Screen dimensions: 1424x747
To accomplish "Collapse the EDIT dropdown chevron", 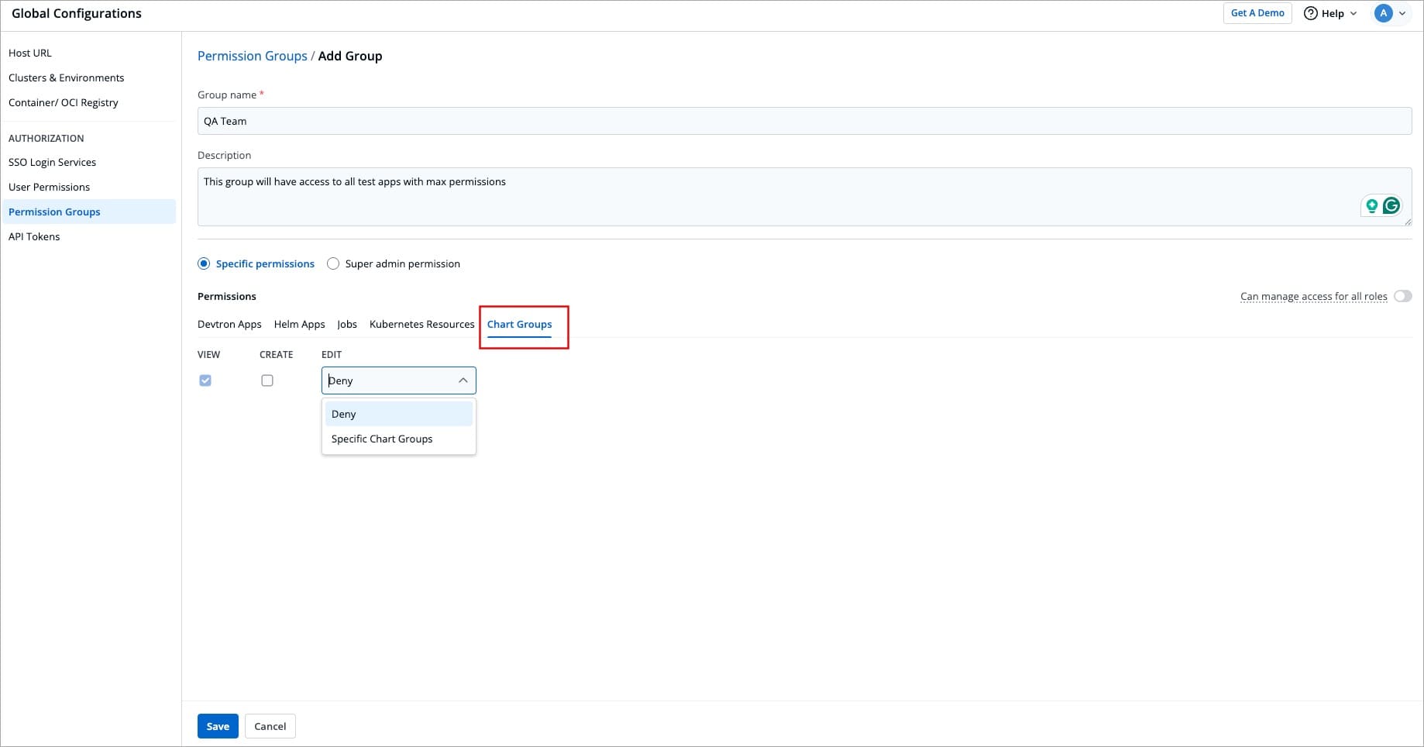I will 463,380.
